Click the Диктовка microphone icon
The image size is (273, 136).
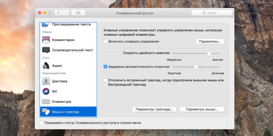tap(46, 81)
